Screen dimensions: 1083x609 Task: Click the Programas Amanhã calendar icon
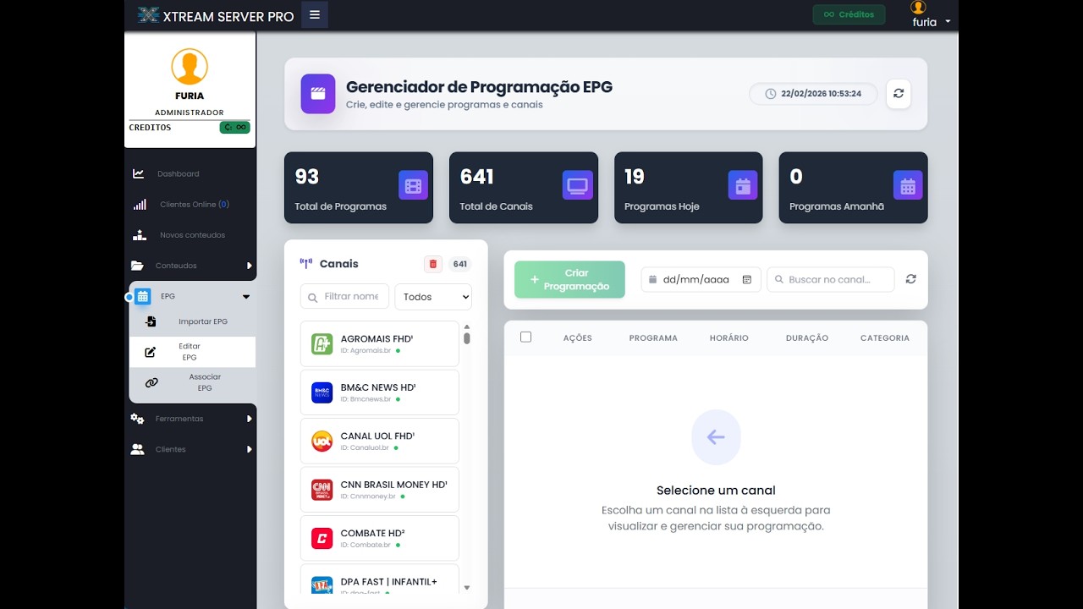[x=908, y=185]
